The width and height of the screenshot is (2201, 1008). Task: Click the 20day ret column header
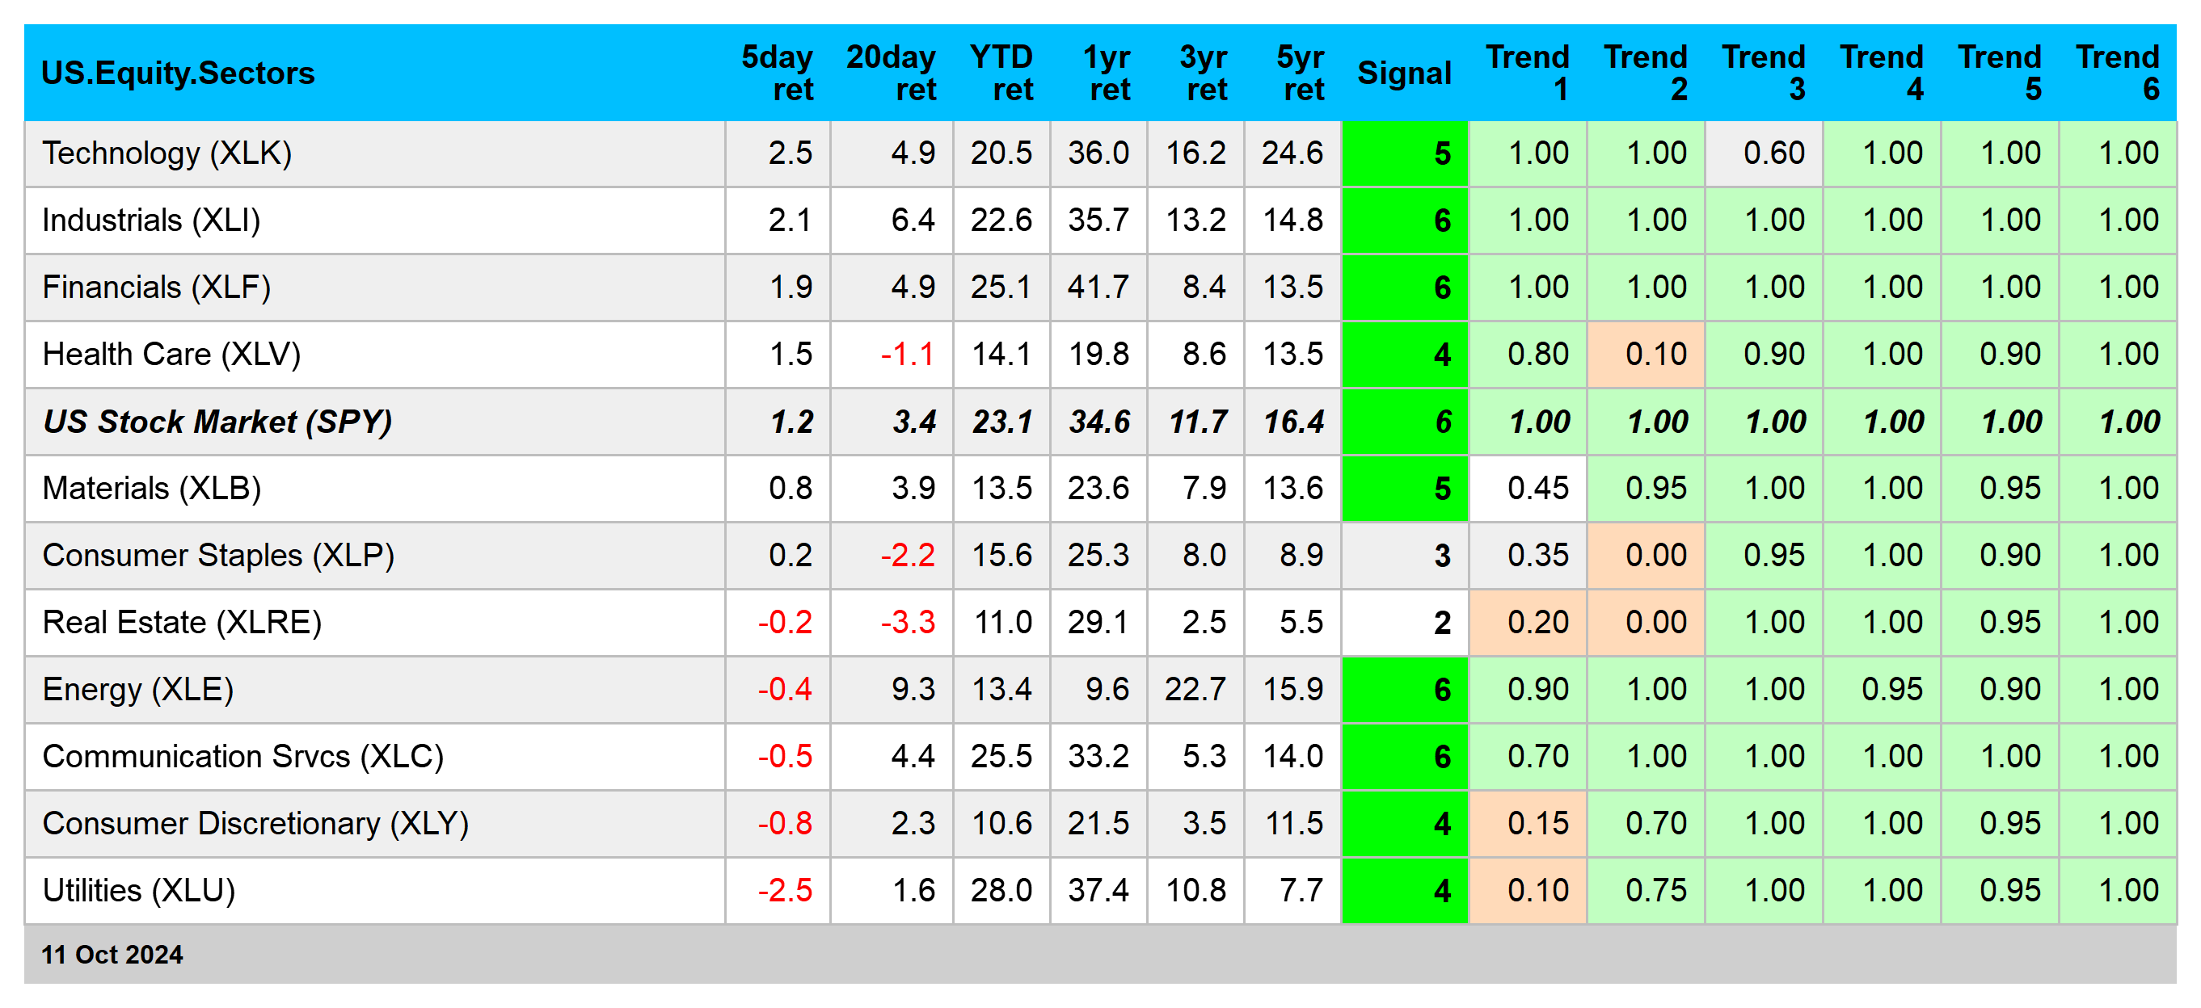click(892, 73)
